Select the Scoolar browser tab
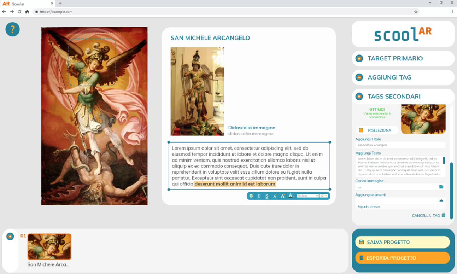 click(x=28, y=4)
